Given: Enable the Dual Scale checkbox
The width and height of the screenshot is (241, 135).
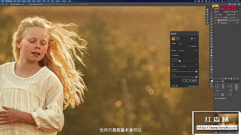Looking at the screenshot, I should pyautogui.click(x=190, y=46).
